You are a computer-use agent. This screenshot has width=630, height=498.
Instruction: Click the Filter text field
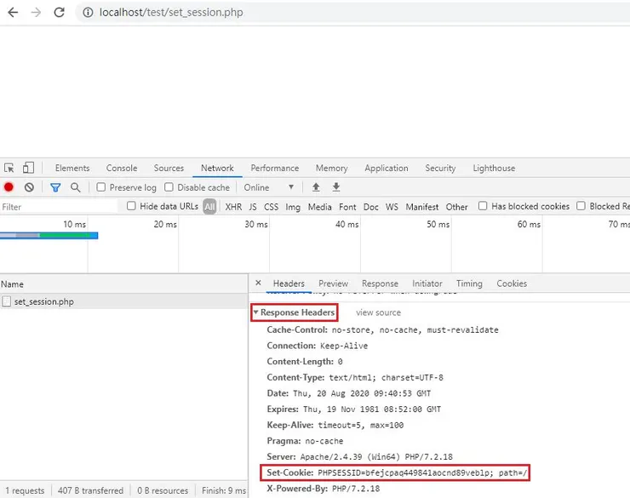60,207
